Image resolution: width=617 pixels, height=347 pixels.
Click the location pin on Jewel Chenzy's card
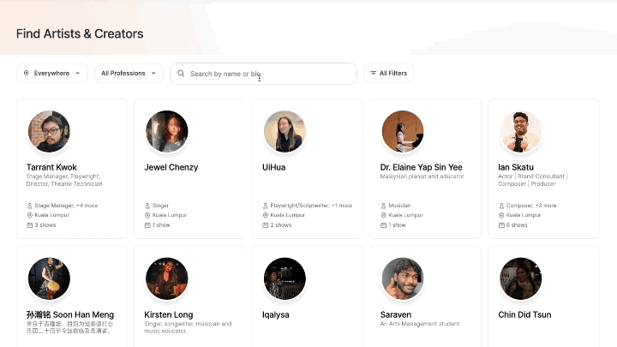147,215
